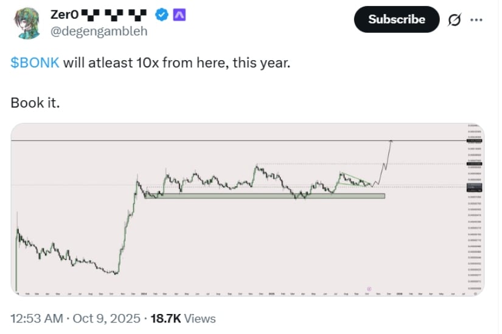This screenshot has width=502, height=334.
Task: Open chart settings gear in bottom-right corner
Action: click(x=475, y=291)
